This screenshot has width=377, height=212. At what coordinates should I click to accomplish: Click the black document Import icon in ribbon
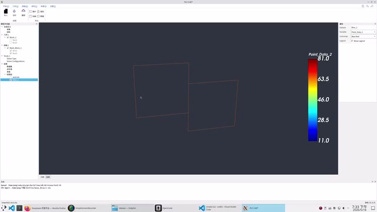[x=6, y=11]
